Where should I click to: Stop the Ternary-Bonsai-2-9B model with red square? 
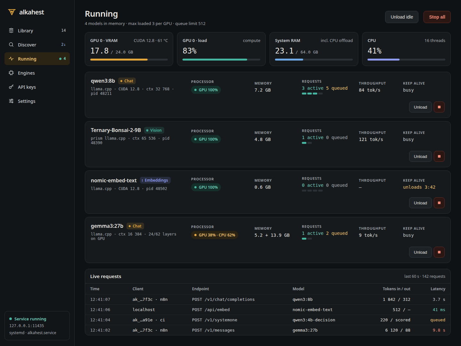[439, 156]
